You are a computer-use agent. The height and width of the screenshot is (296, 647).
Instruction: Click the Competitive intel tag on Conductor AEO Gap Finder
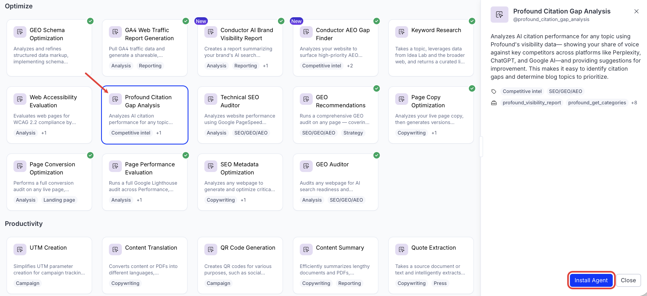322,66
